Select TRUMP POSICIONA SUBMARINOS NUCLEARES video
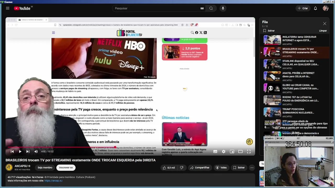The height and width of the screenshot is (188, 335). click(295, 113)
